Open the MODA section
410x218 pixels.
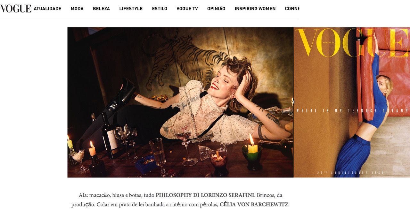77,9
